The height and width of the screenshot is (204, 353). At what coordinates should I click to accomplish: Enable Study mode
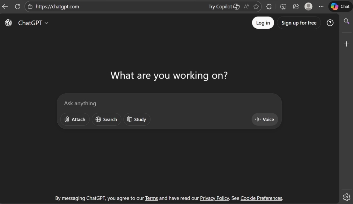(x=136, y=119)
